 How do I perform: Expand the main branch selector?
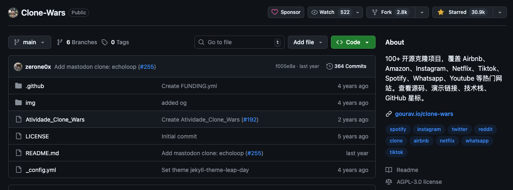[x=30, y=42]
